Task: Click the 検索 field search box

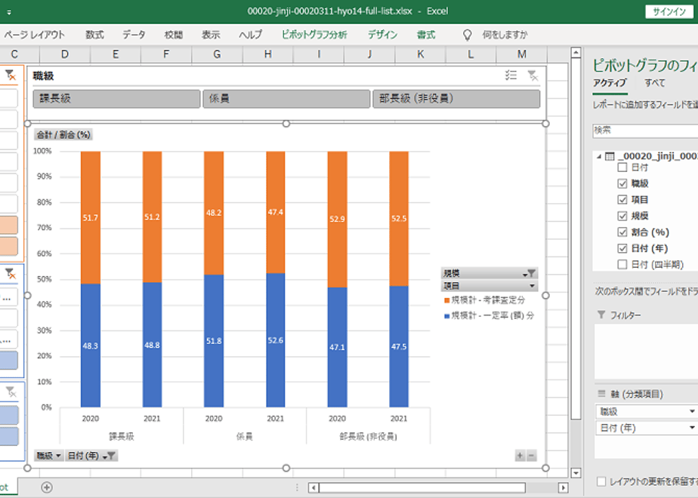Action: pyautogui.click(x=645, y=131)
